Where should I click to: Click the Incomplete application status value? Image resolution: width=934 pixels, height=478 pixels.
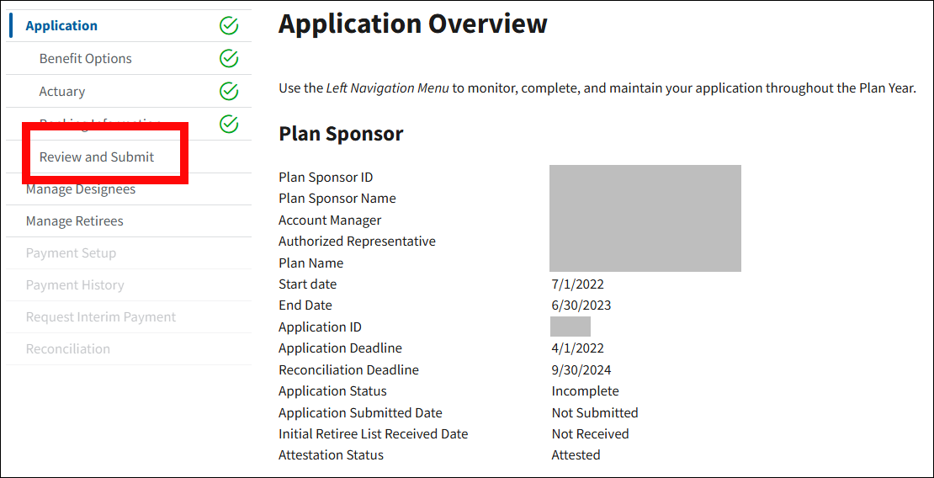[585, 391]
